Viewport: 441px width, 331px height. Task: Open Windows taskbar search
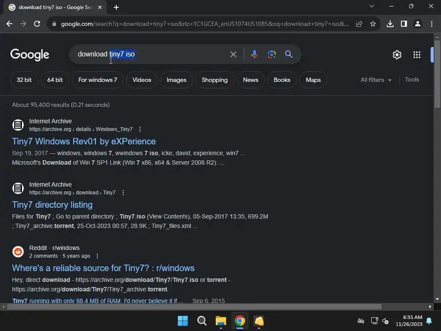(x=202, y=321)
